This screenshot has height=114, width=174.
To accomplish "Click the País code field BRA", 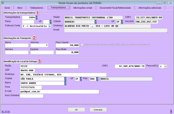I will click(93, 79).
